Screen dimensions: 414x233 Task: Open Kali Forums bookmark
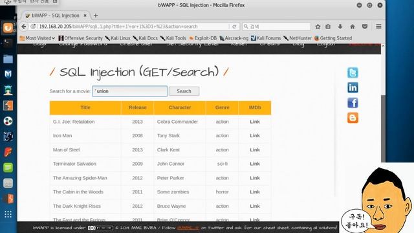[266, 38]
